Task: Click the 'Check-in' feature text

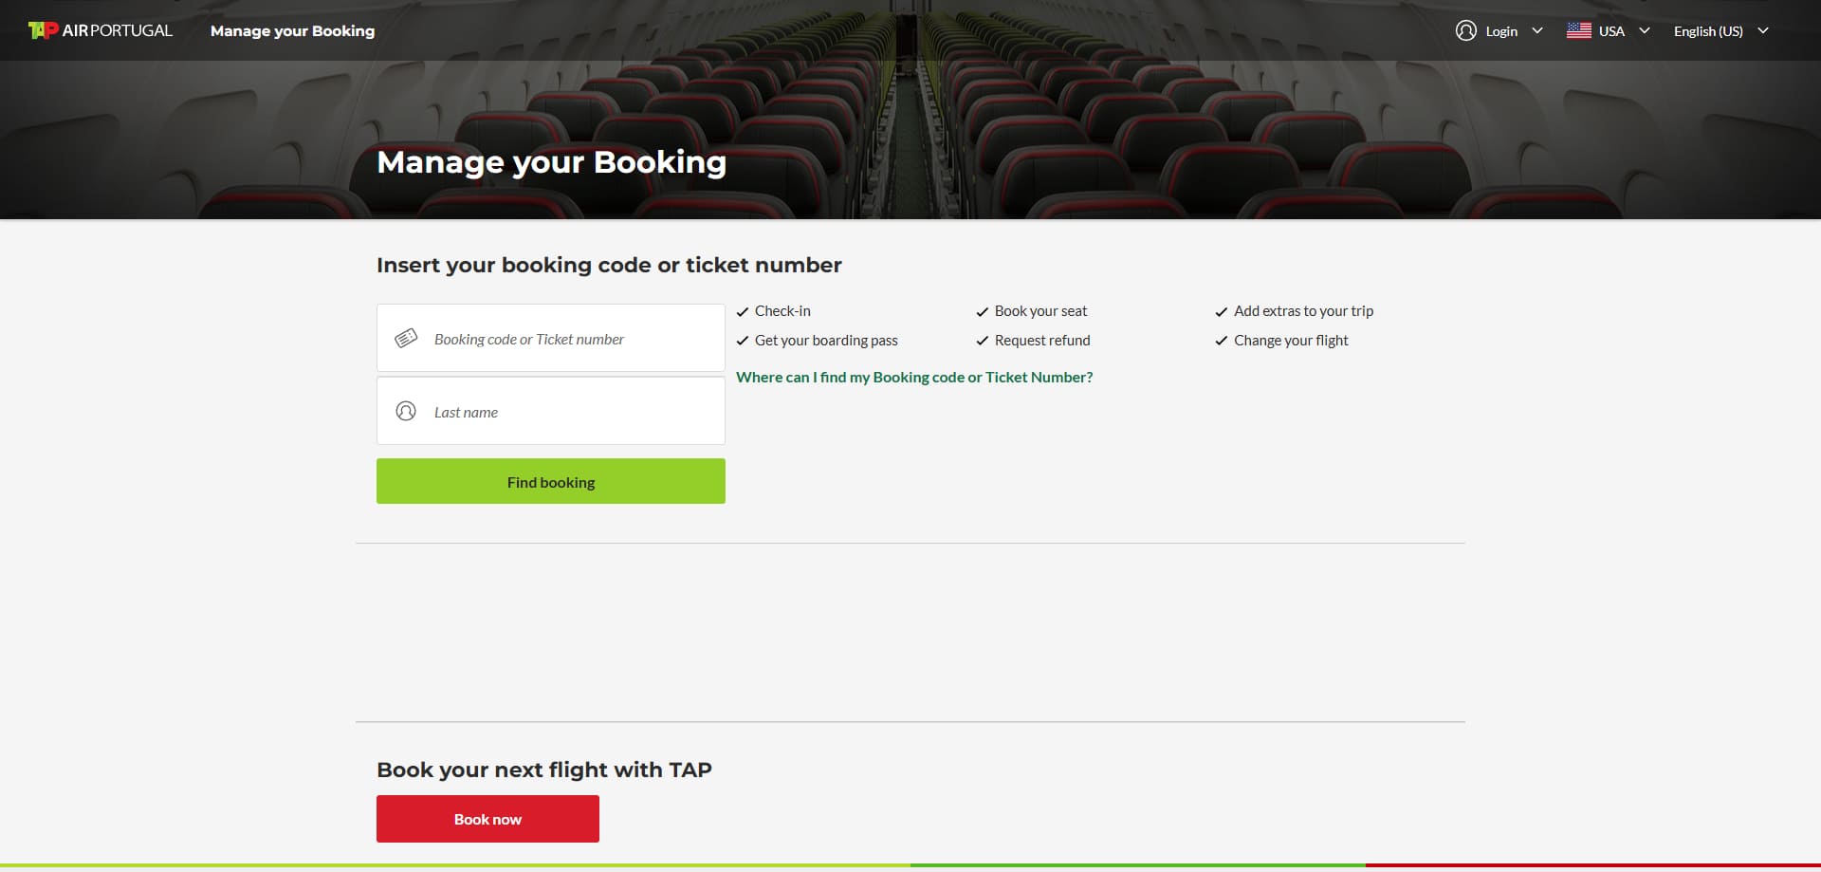Action: click(x=782, y=311)
